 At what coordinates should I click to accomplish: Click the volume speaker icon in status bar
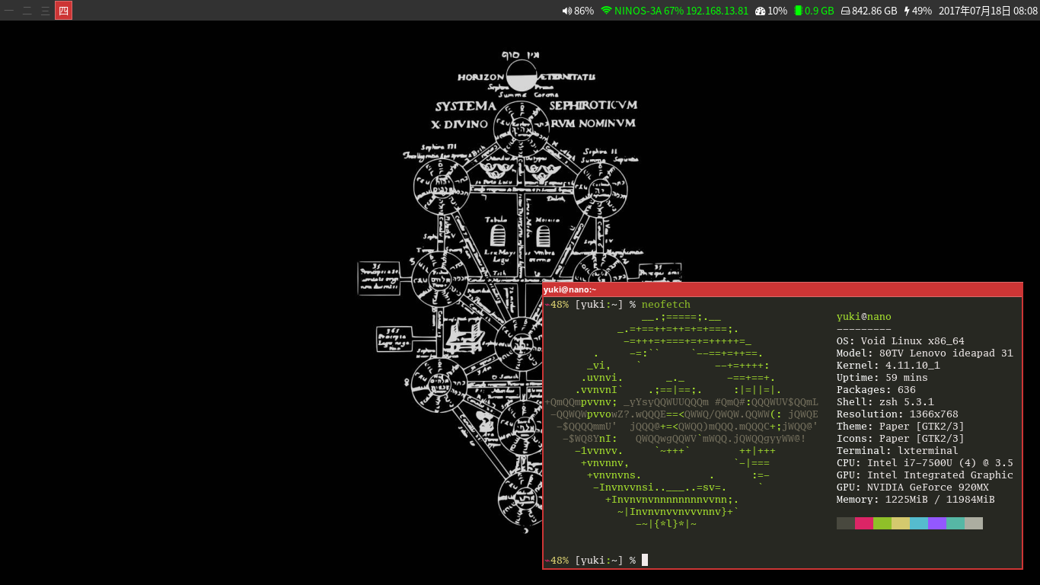[x=566, y=11]
